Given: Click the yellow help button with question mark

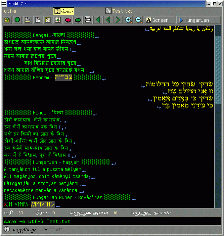Looking at the screenshot, I should tap(63, 11).
